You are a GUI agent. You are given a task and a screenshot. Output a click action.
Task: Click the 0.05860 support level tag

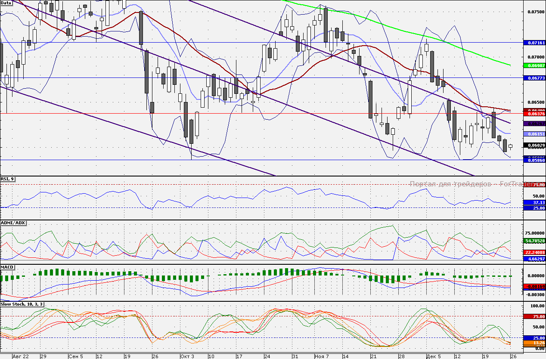coord(534,160)
